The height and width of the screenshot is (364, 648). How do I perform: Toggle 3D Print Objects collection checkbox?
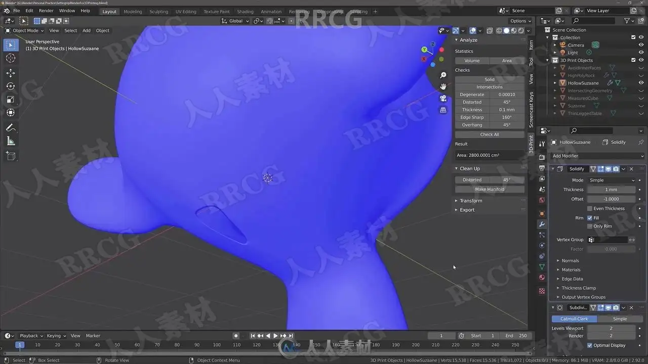(x=633, y=60)
